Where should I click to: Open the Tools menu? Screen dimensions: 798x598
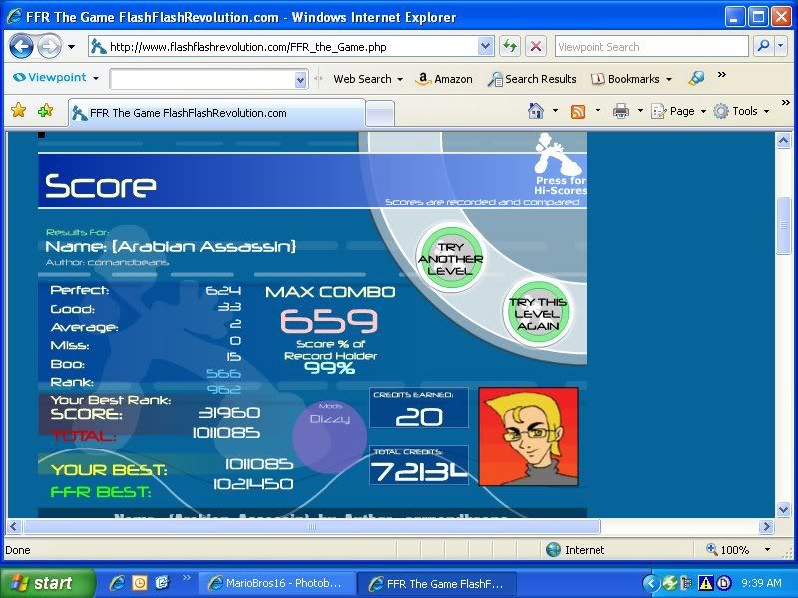pyautogui.click(x=742, y=111)
